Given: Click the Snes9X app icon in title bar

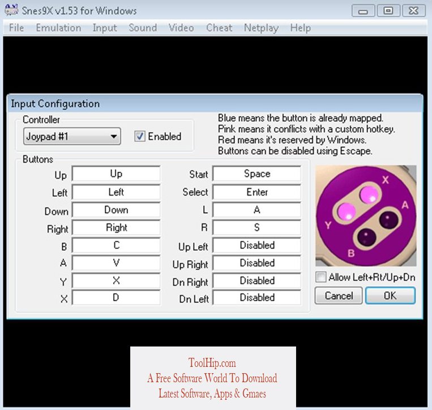Looking at the screenshot, I should (x=11, y=10).
